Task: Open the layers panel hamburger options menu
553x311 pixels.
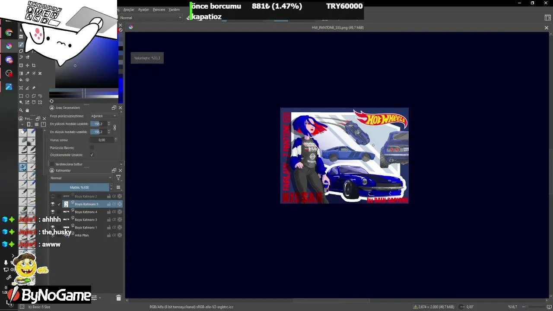Action: click(118, 187)
